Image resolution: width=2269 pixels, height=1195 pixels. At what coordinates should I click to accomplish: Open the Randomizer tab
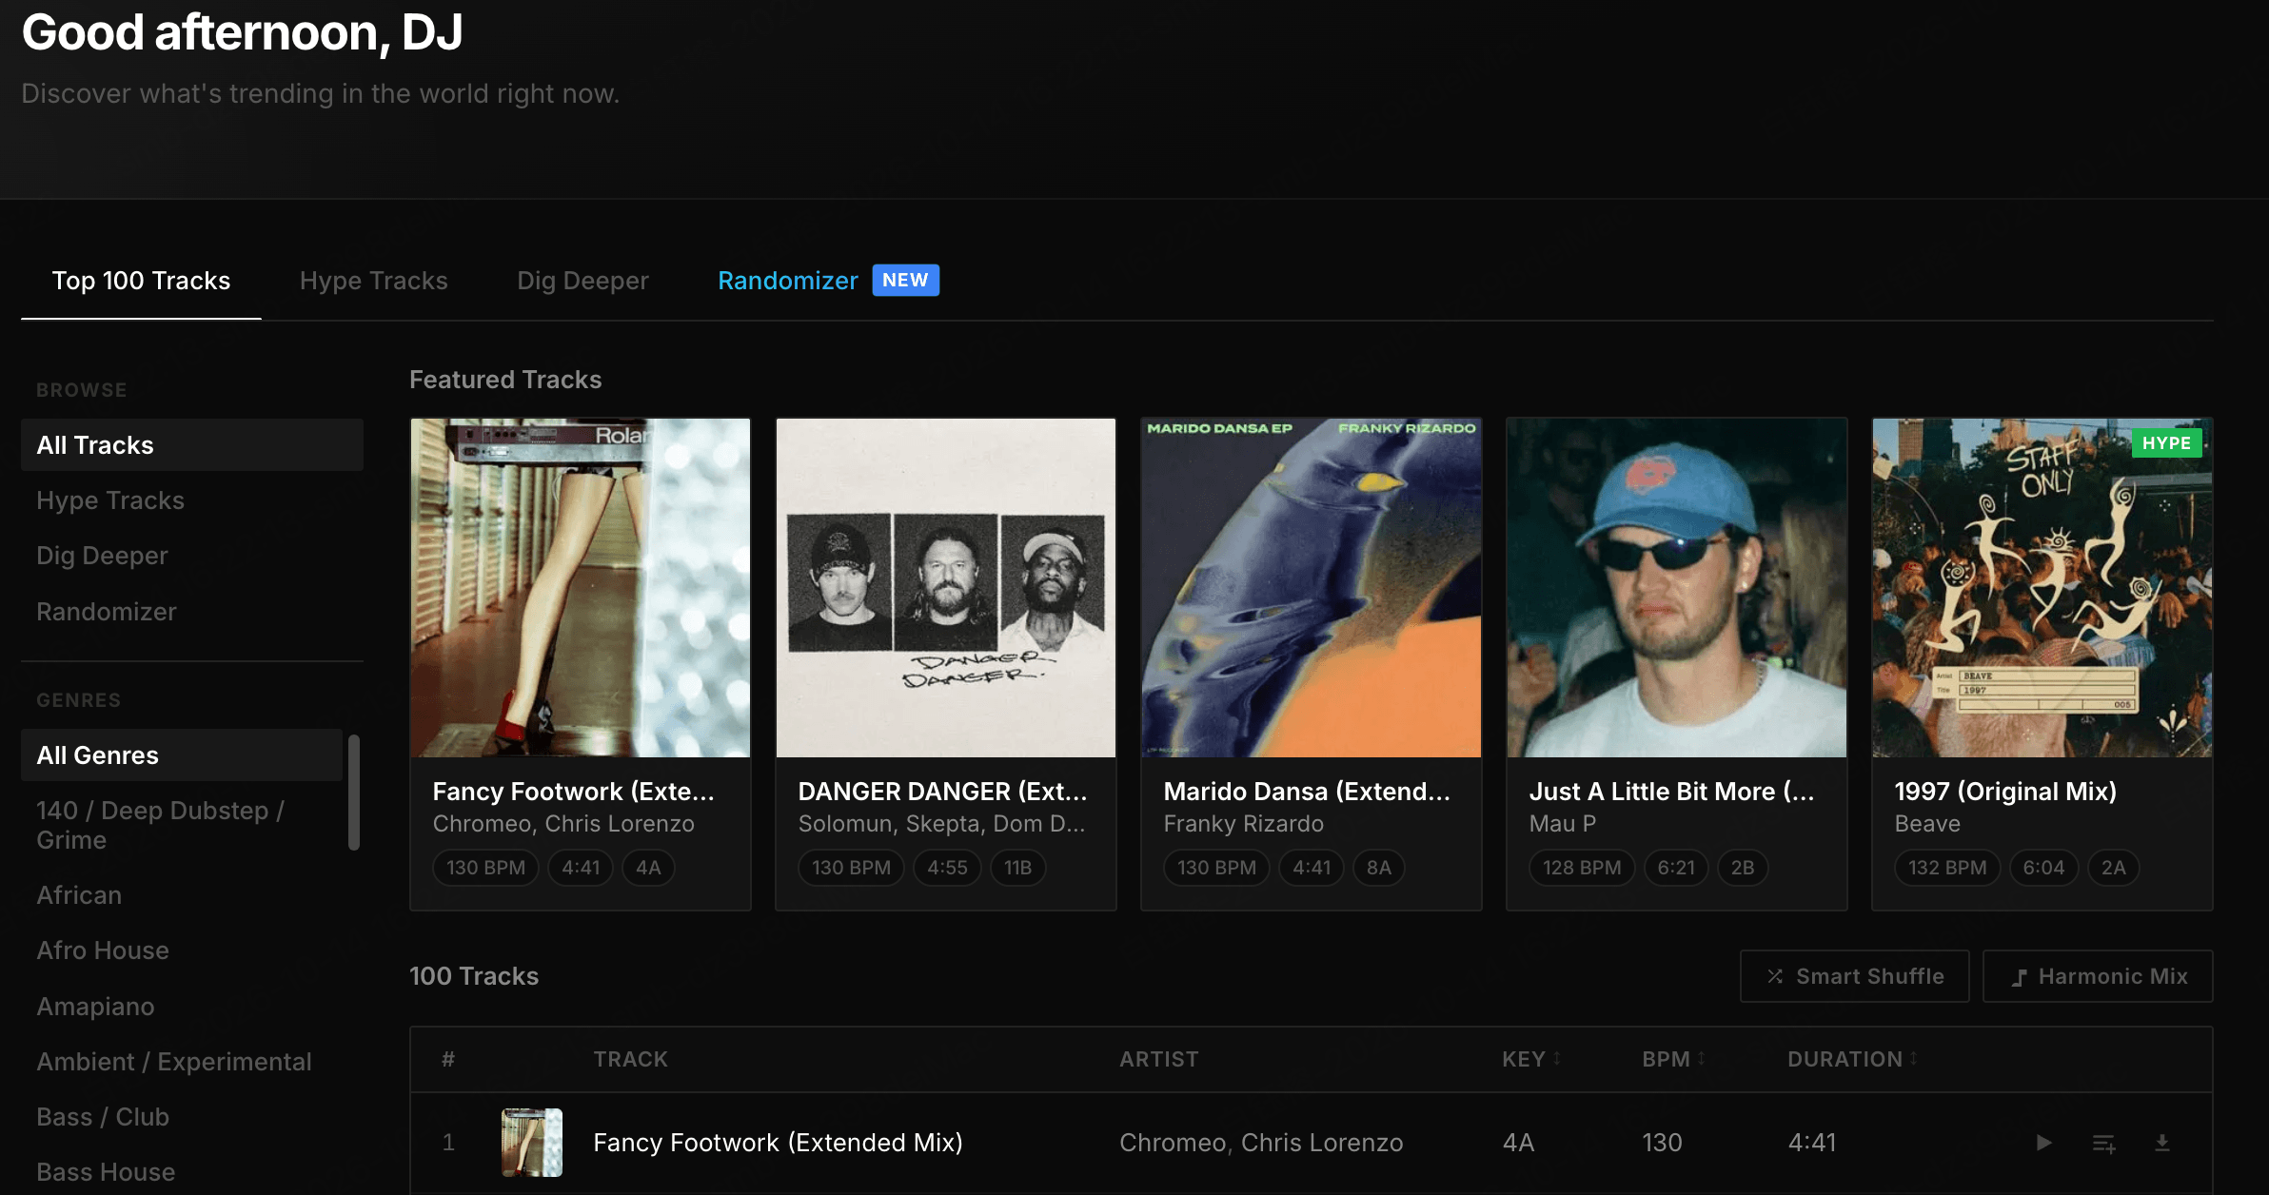click(788, 281)
